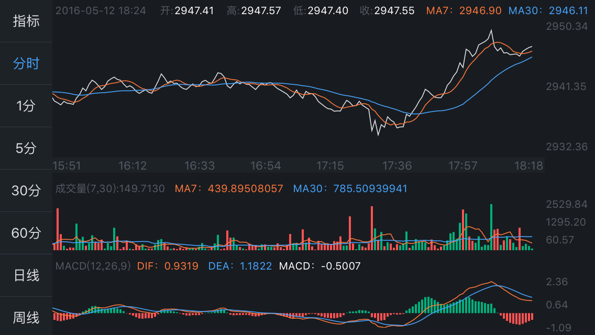
Task: Switch to the 60分 interval tab
Action: coord(26,233)
